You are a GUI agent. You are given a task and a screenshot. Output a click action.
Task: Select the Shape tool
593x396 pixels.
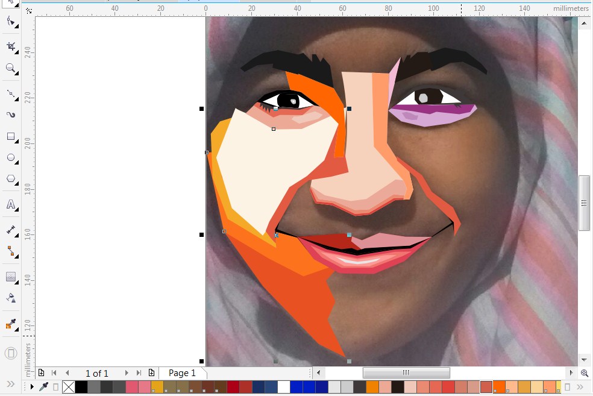pos(10,21)
